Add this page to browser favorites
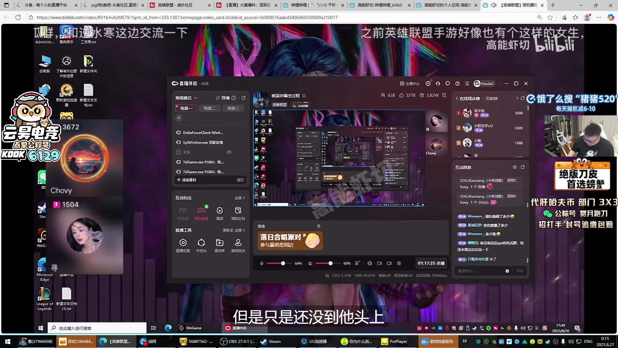 tap(550, 17)
